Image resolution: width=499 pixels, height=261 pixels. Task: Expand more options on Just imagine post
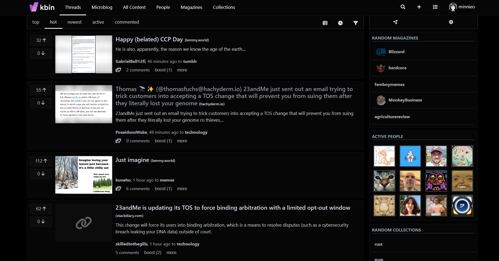[182, 189]
